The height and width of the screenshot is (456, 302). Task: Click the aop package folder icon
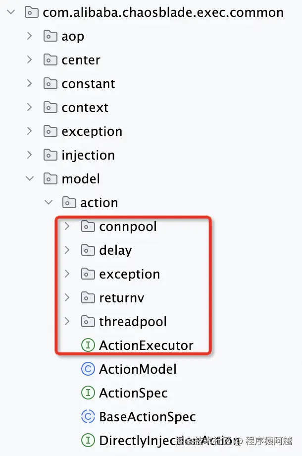click(x=50, y=36)
